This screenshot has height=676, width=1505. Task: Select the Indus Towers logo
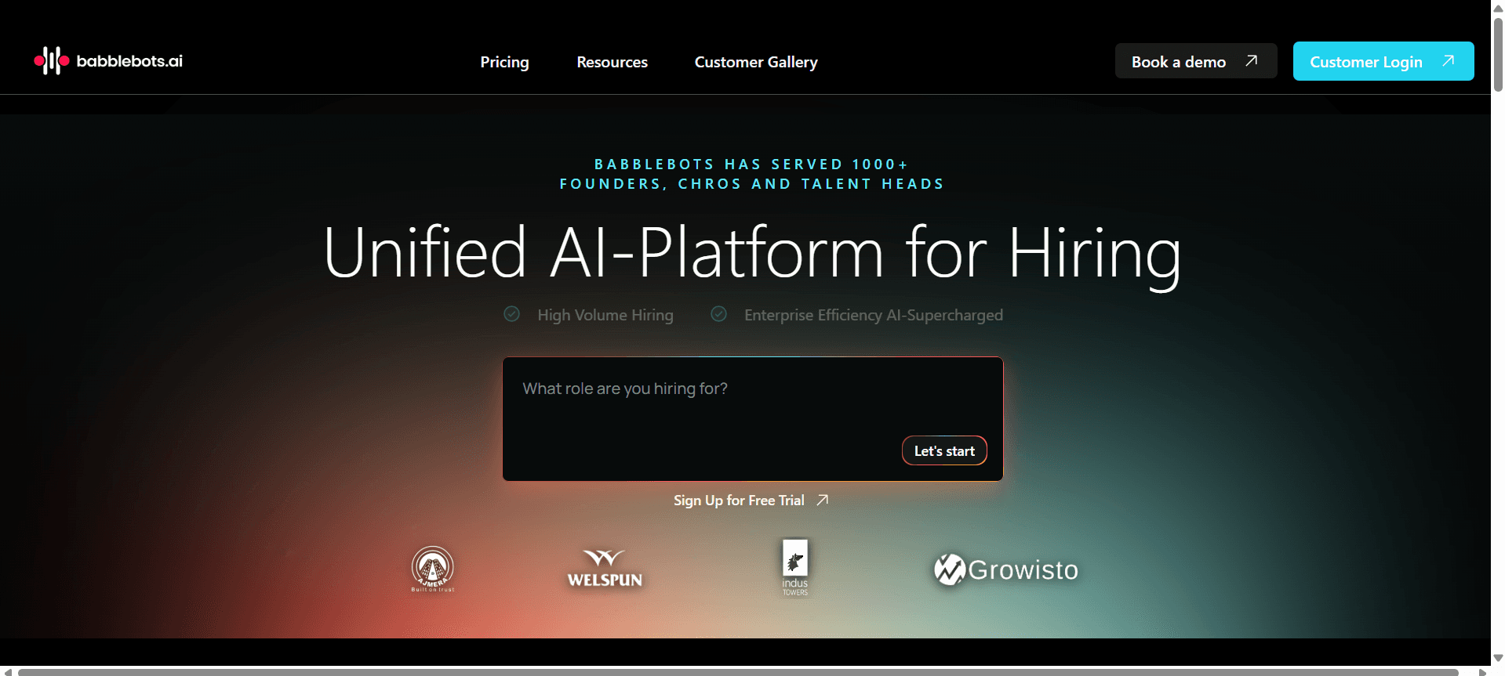[x=794, y=568]
